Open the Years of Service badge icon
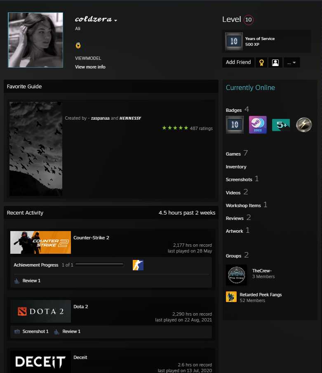322x373 pixels. [234, 41]
